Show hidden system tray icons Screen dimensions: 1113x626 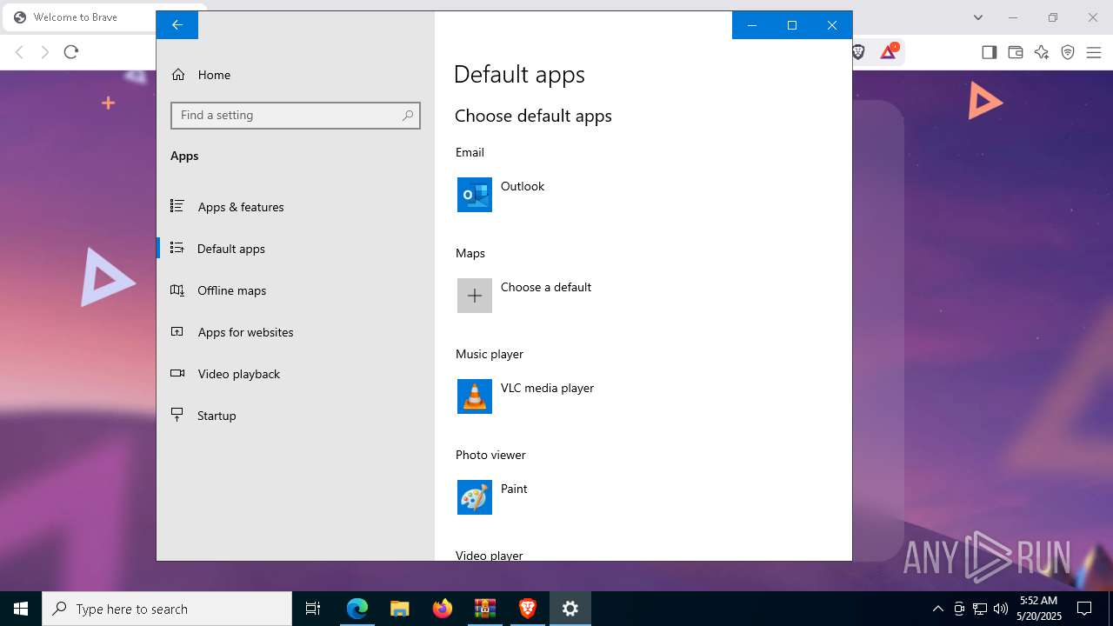click(937, 609)
